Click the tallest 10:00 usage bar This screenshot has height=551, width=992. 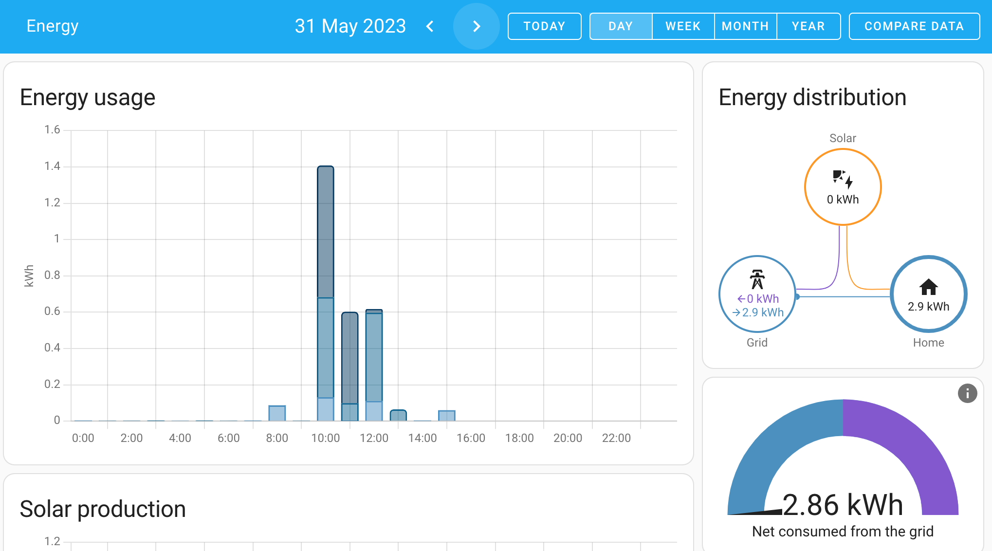click(x=326, y=292)
